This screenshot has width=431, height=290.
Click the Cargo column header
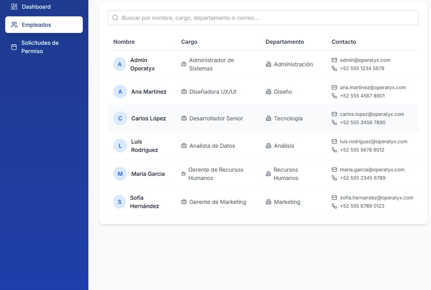click(x=189, y=42)
